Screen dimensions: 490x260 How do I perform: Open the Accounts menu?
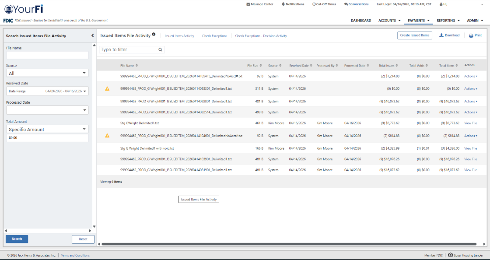click(389, 21)
